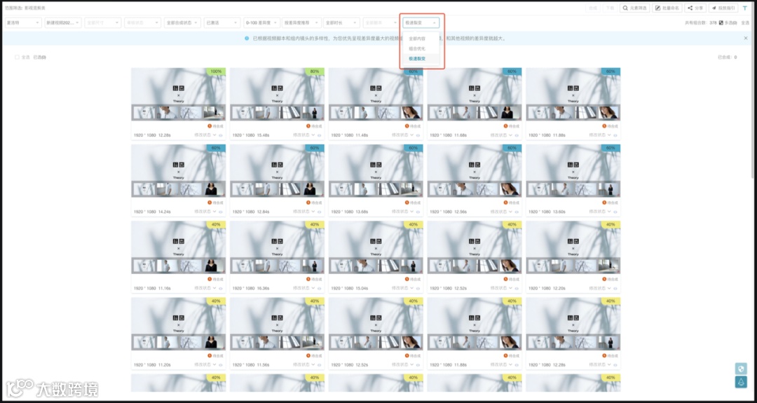Click the teal T text icon
This screenshot has width=757, height=403.
744,8
